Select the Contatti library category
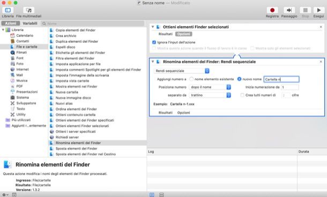 23,41
